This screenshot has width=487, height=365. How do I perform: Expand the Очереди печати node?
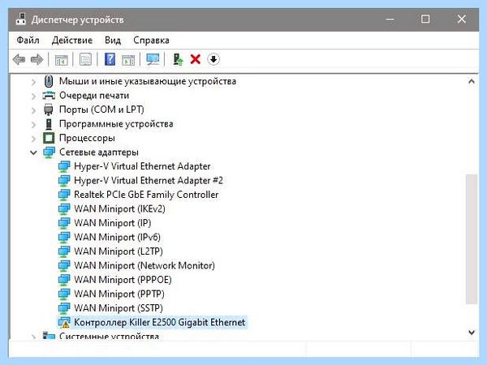pyautogui.click(x=33, y=97)
